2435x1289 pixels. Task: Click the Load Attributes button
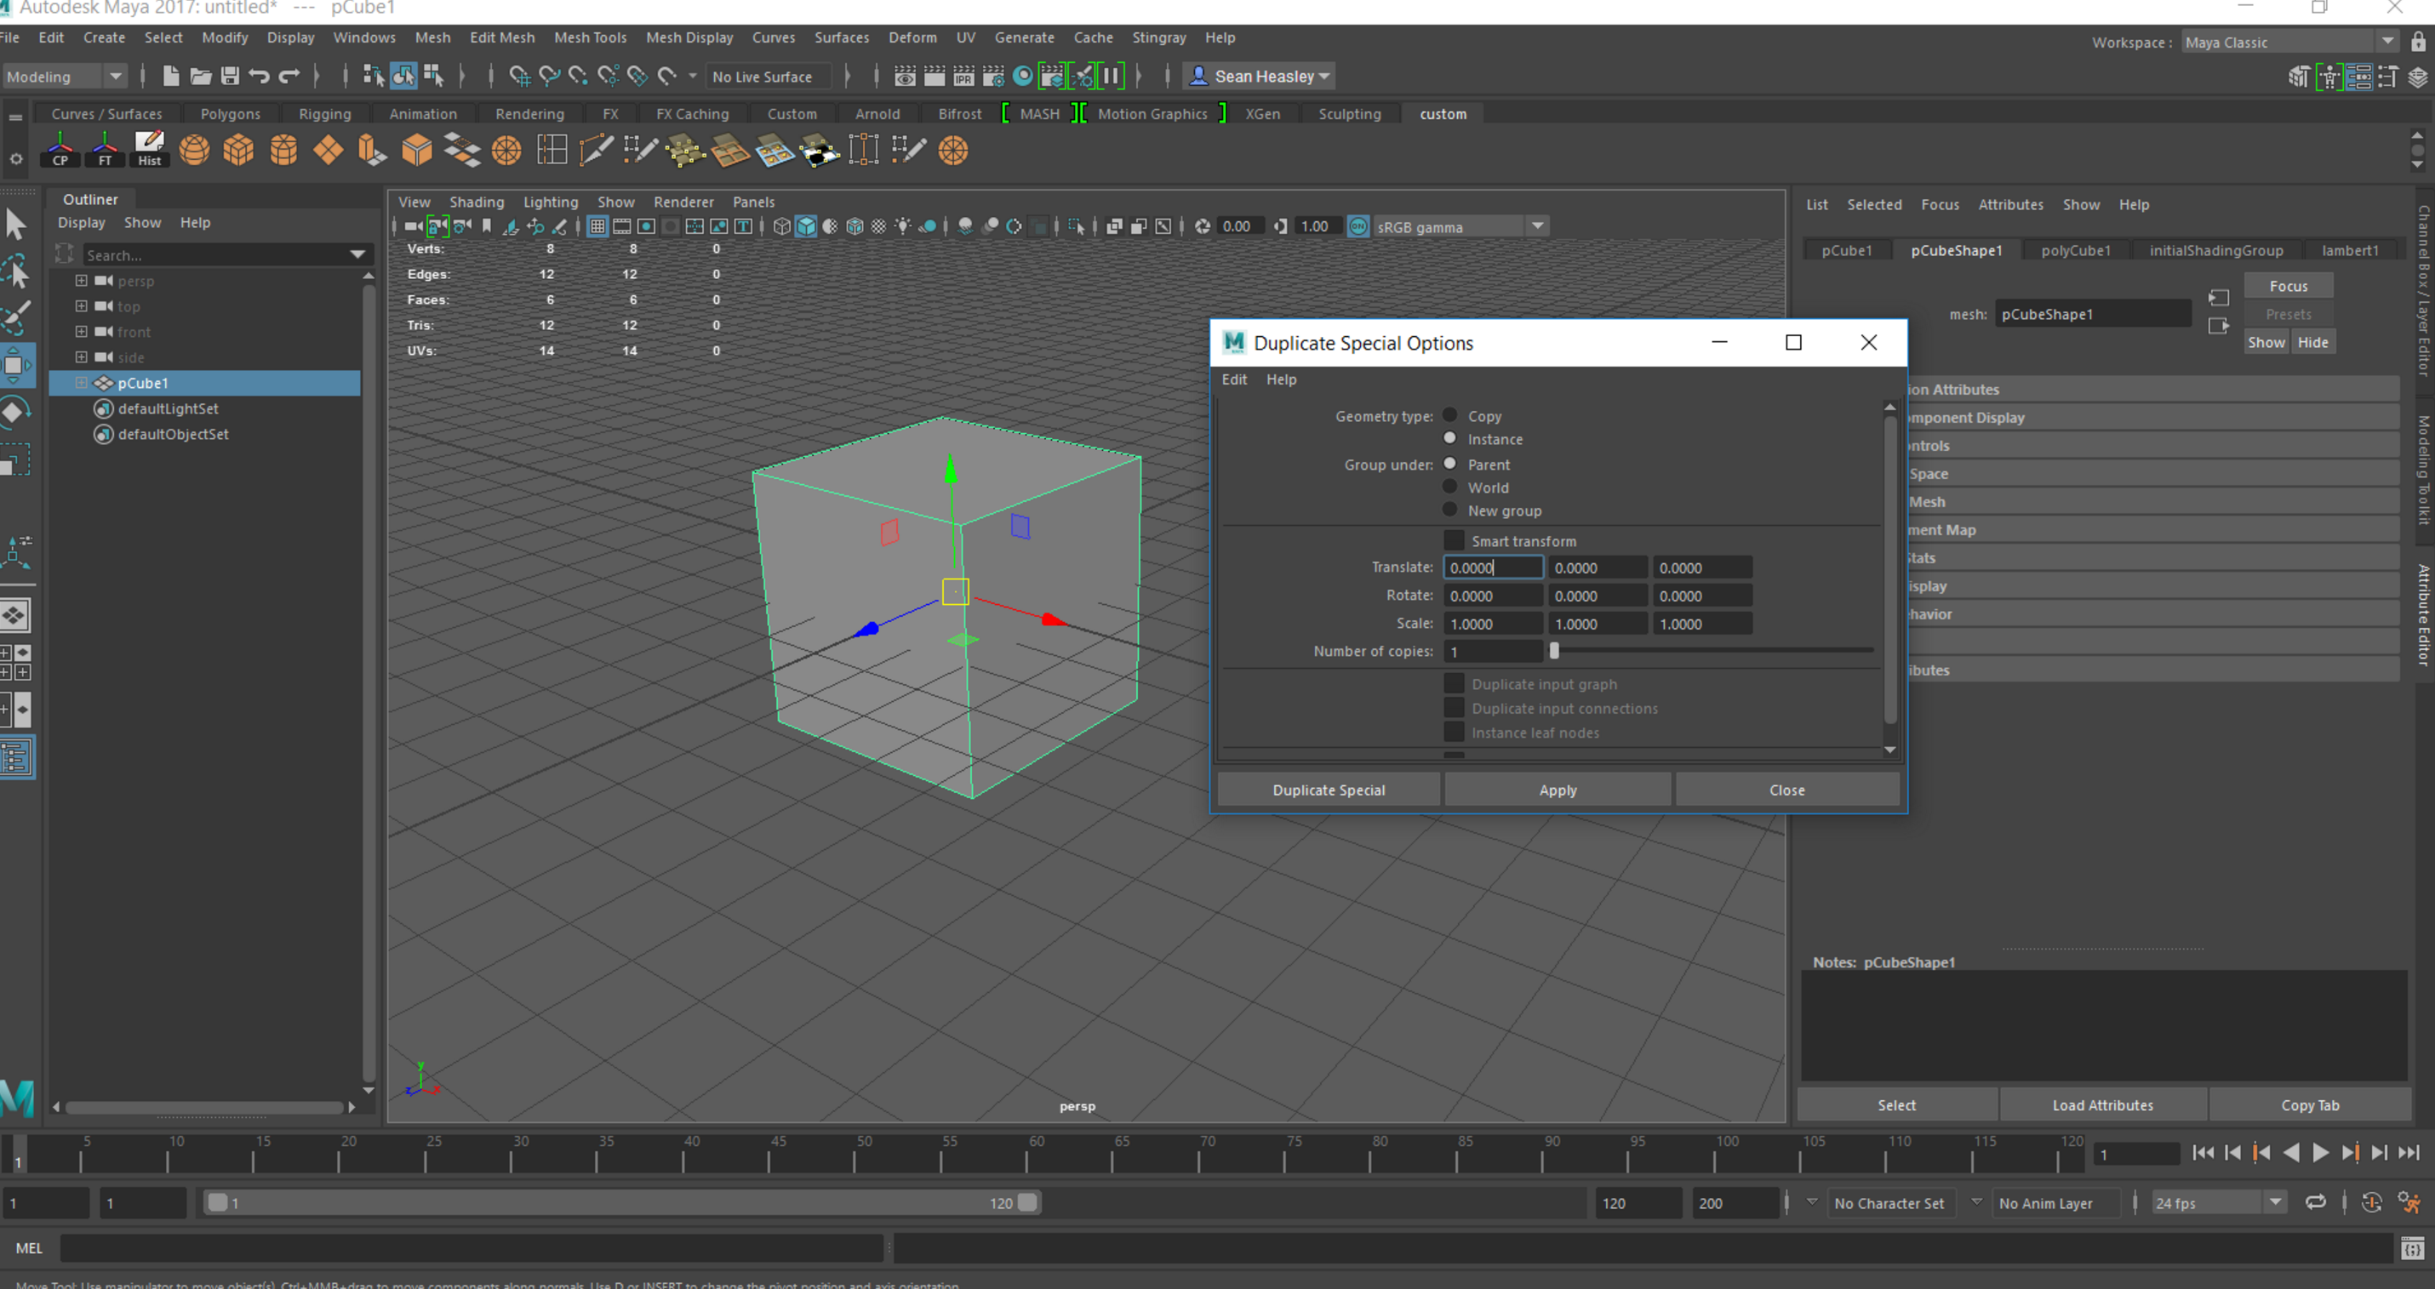[x=2102, y=1104]
